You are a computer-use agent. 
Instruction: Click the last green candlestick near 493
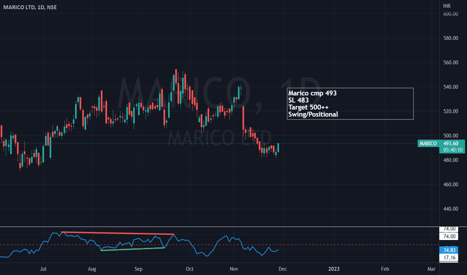pos(278,148)
